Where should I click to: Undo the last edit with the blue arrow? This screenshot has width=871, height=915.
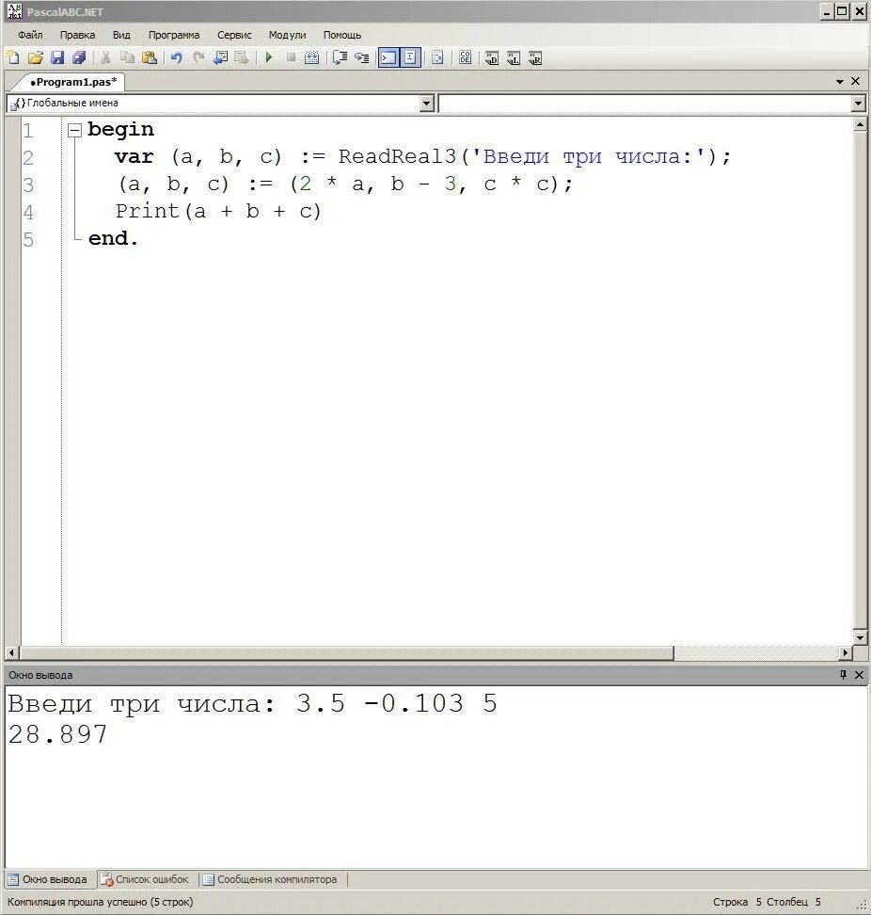coord(176,57)
